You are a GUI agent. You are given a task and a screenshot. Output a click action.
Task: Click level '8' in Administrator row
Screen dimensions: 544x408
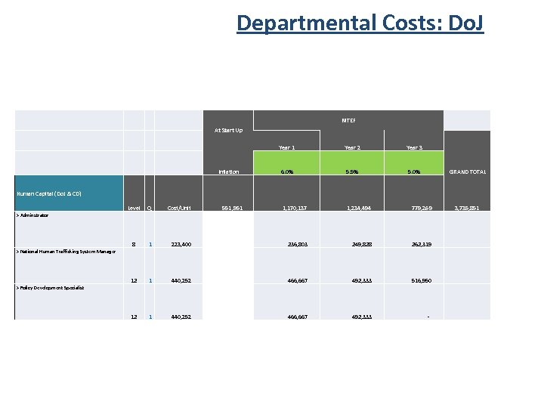point(134,244)
